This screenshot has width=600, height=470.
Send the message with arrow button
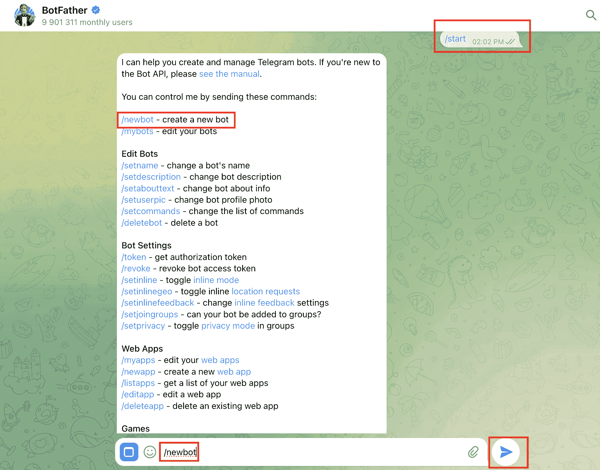click(x=506, y=452)
